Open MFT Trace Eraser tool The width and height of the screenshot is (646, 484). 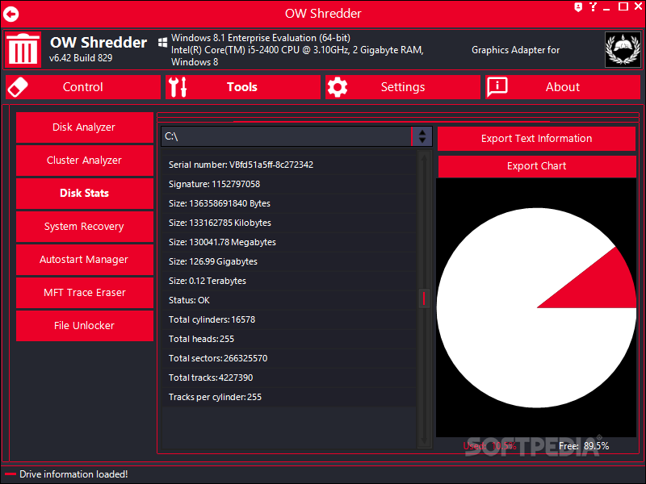point(85,292)
